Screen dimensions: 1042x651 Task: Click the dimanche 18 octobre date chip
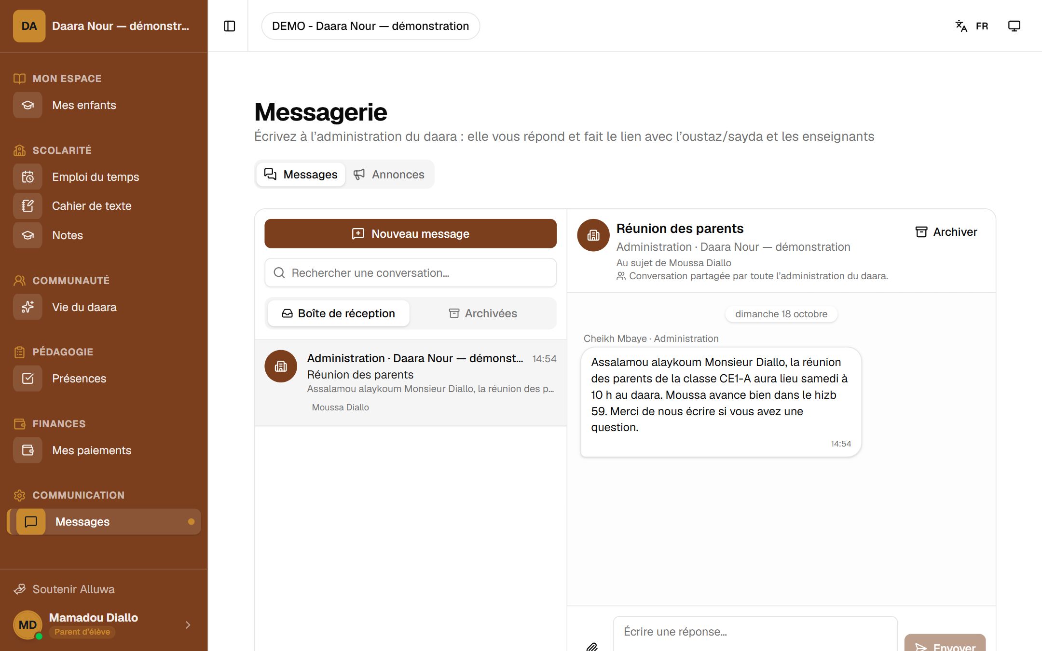[781, 314]
